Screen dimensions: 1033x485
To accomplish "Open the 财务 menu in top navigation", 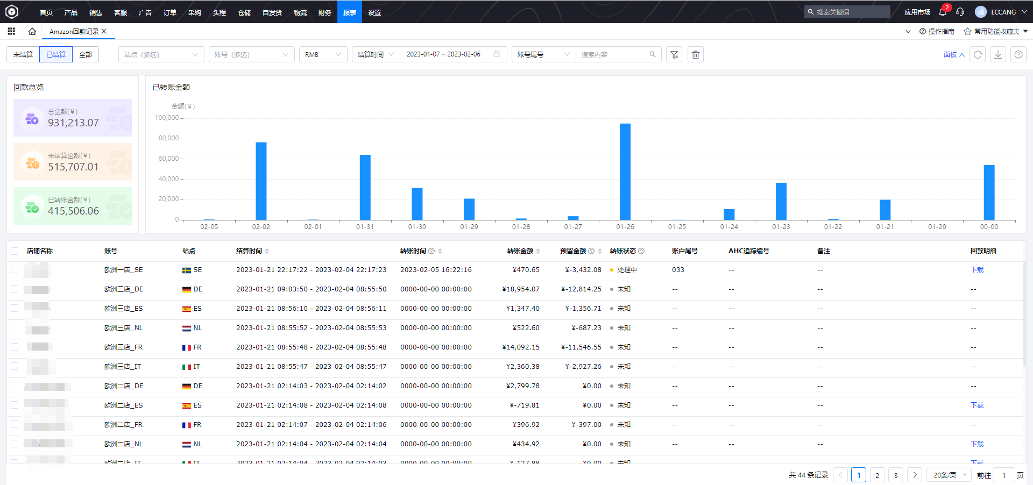I will pyautogui.click(x=324, y=12).
